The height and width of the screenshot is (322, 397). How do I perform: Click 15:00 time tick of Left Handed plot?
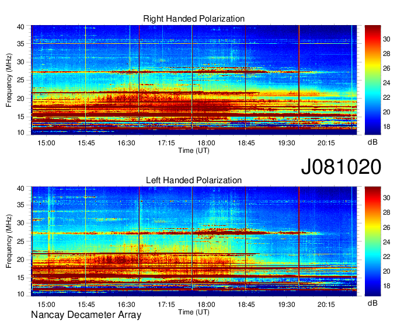coord(46,304)
